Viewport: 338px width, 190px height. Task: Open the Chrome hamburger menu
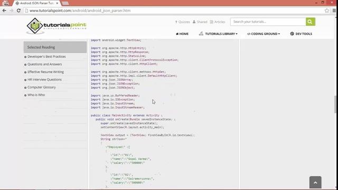pos(334,11)
